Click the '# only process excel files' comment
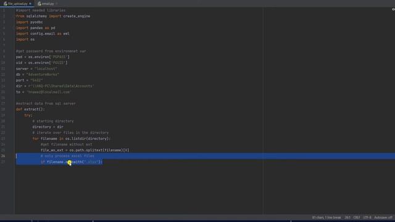 67,156
